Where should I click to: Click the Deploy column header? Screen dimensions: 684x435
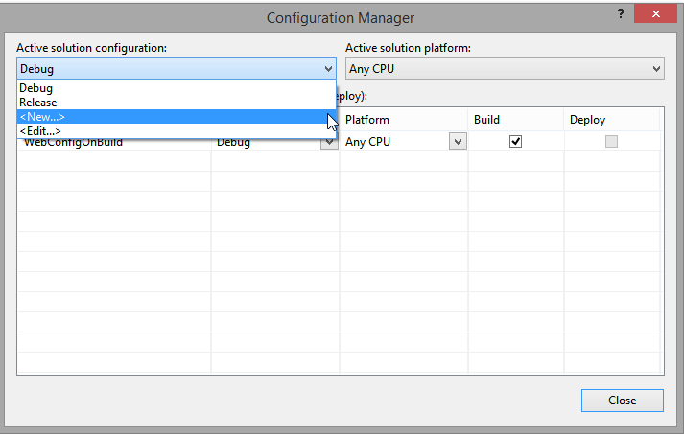click(x=612, y=120)
